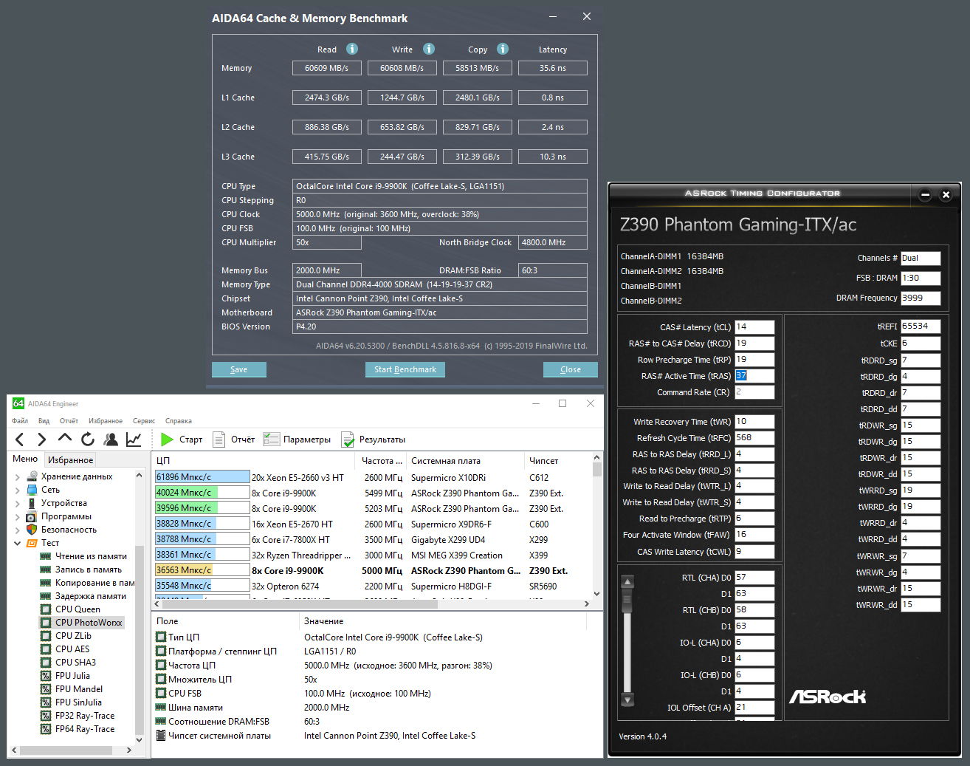Click the info icon next to Read

tap(352, 49)
